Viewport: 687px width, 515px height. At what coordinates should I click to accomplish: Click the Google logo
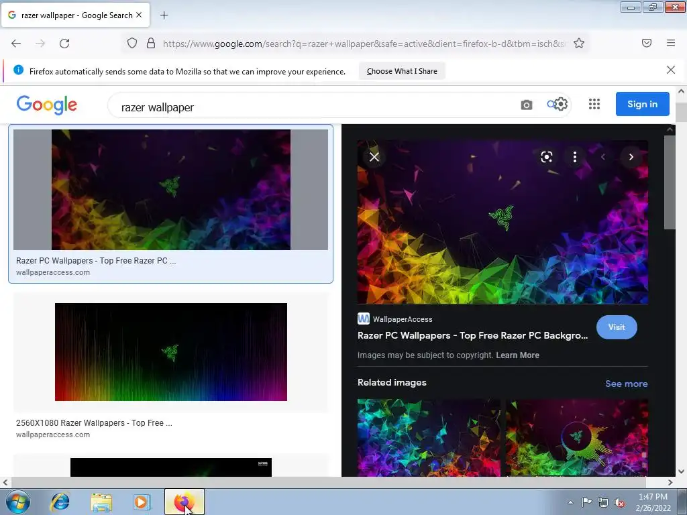click(47, 105)
